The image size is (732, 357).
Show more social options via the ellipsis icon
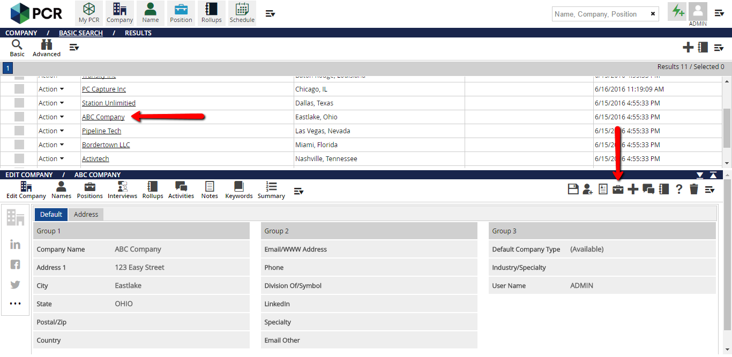click(16, 304)
